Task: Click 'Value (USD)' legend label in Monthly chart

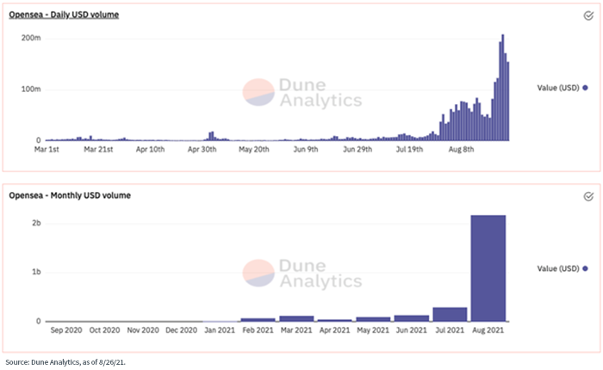Action: click(558, 268)
